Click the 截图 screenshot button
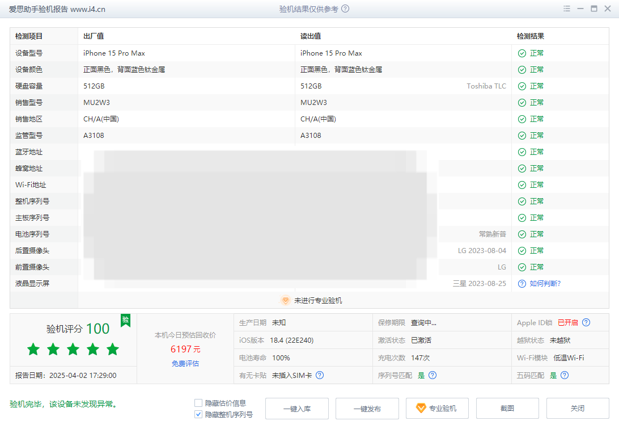The height and width of the screenshot is (429, 619). [507, 409]
